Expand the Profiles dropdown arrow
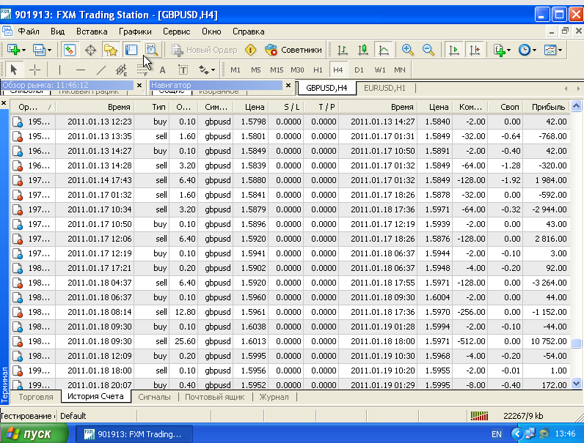 [x=50, y=51]
